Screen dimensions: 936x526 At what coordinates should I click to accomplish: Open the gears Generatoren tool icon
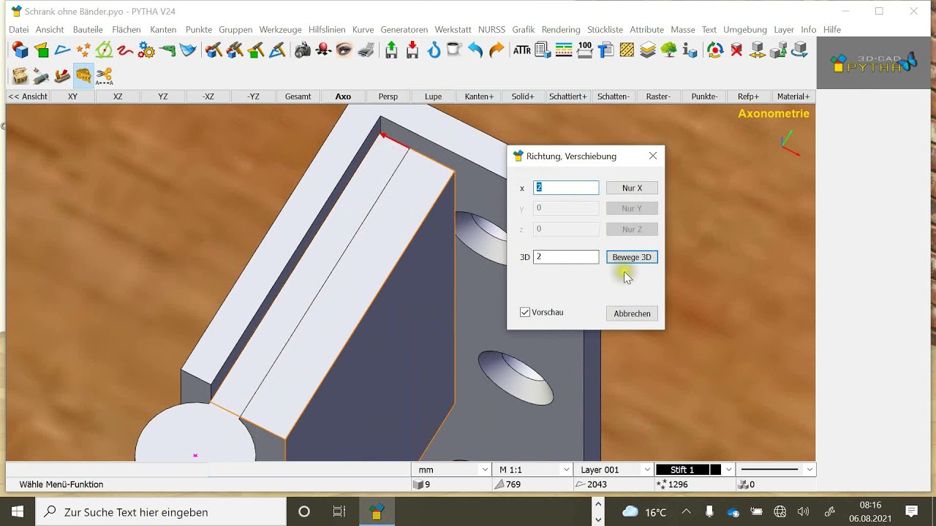coord(146,50)
